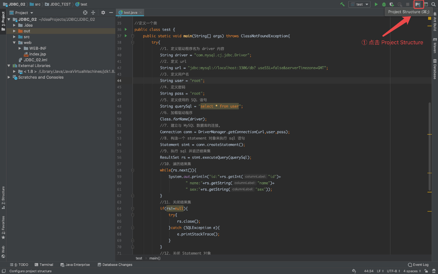Screen dimensions: 438x274
Task: Toggle read-only lock icon in status bar
Action: [x=426, y=271]
